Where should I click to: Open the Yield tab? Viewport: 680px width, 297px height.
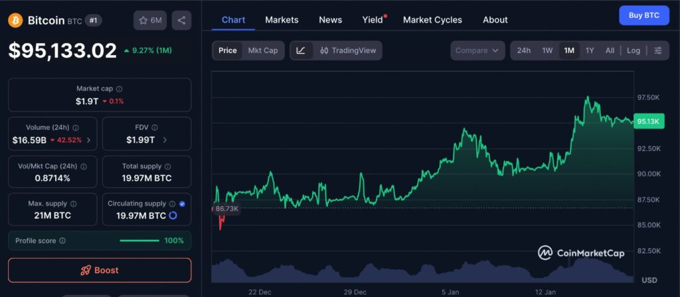(373, 20)
